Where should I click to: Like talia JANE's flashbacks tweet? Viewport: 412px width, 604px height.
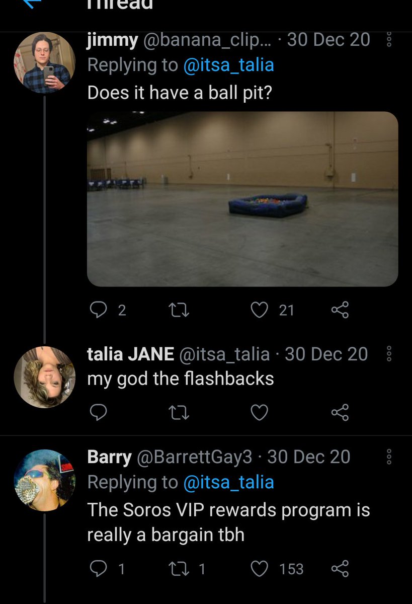(260, 413)
